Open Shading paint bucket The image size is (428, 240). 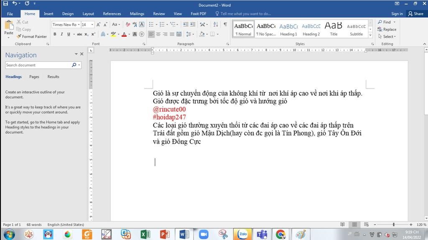[x=202, y=34]
